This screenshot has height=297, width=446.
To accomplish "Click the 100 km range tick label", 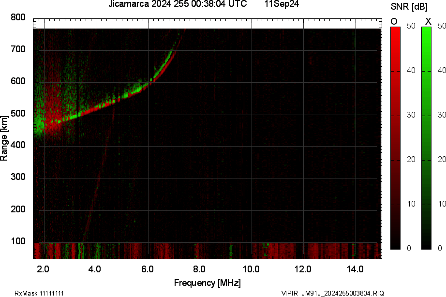I will 18,241.
